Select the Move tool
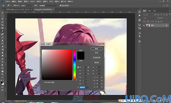Screen dimensions: 171x103 tap(2, 13)
